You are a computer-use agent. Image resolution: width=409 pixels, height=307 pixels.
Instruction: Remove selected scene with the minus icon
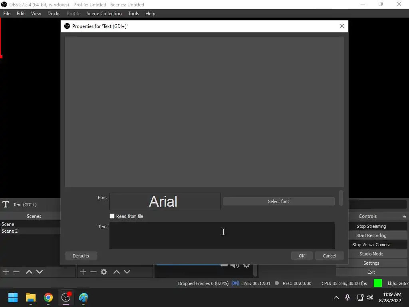pos(16,272)
